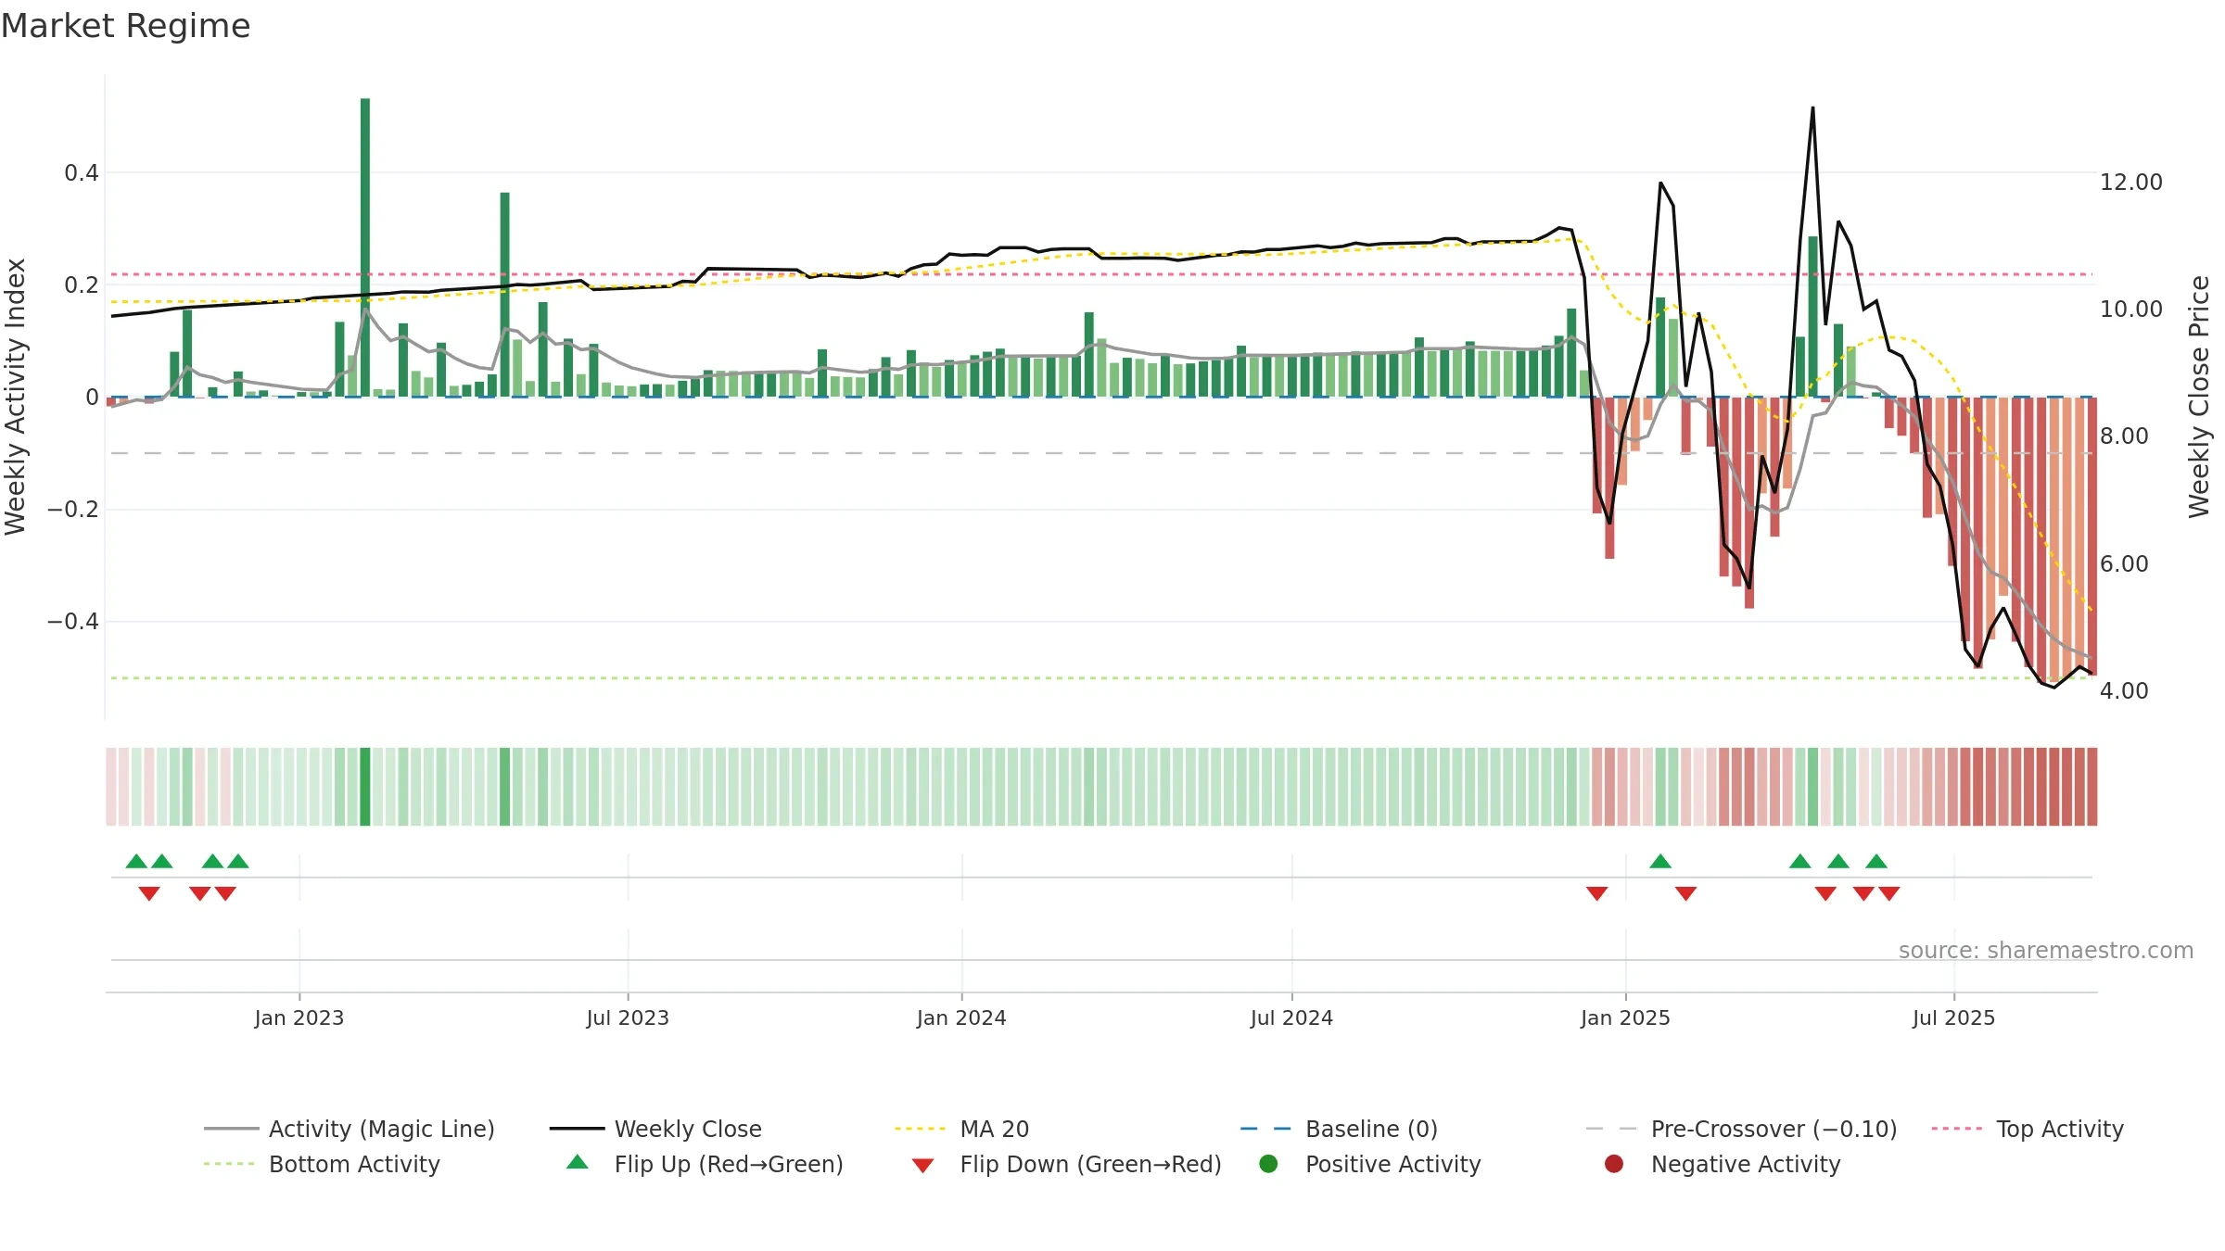Click the green triangle icon in legend

(578, 1162)
